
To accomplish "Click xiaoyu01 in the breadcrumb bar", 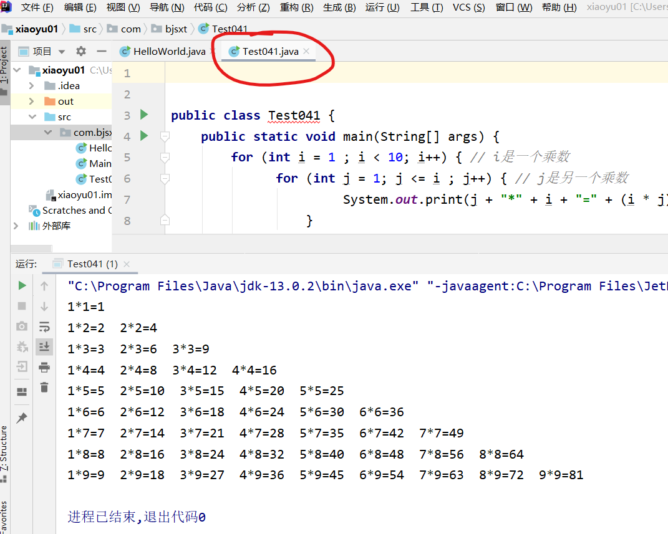I will pyautogui.click(x=31, y=29).
